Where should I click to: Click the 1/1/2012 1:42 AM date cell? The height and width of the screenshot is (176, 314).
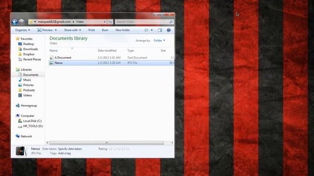pyautogui.click(x=109, y=58)
